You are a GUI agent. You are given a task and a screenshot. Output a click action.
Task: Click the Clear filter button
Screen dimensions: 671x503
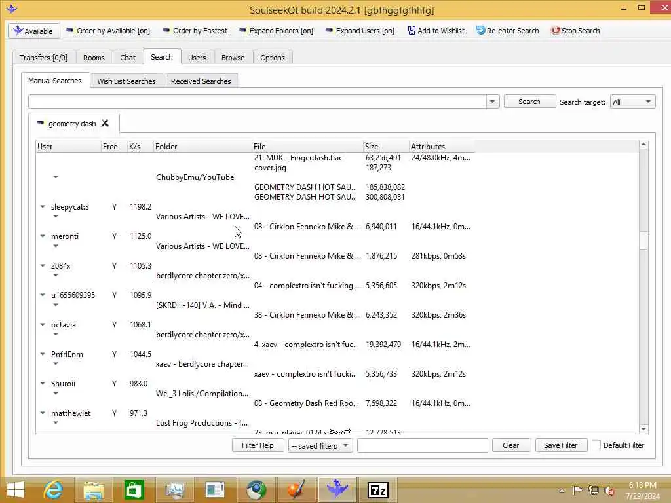click(x=511, y=445)
